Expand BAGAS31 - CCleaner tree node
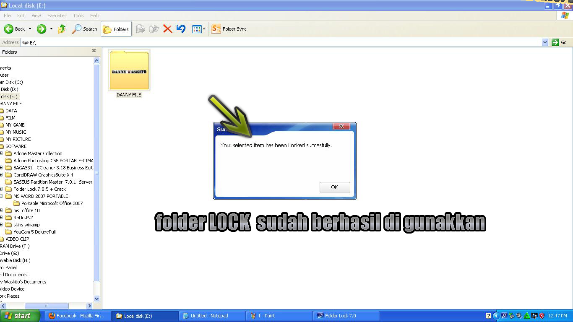This screenshot has width=573, height=322. coord(1,168)
